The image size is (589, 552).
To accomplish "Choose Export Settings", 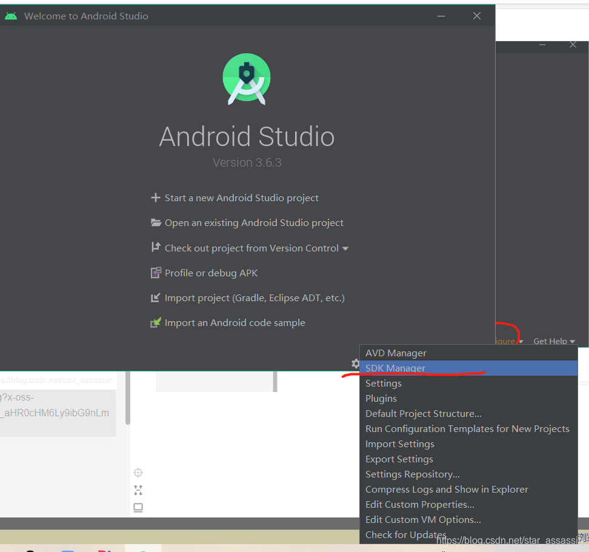I will tap(468, 459).
